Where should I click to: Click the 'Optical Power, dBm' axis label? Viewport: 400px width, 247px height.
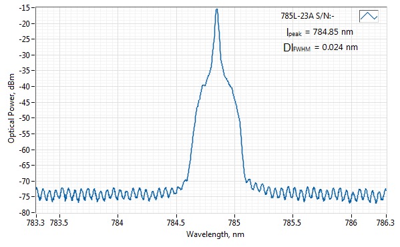tap(11, 108)
